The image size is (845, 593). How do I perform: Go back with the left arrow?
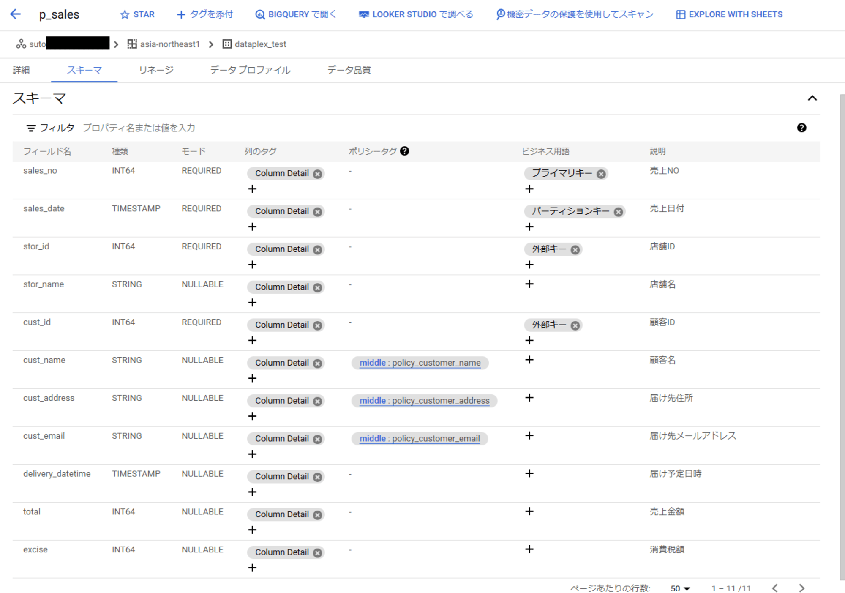point(16,14)
